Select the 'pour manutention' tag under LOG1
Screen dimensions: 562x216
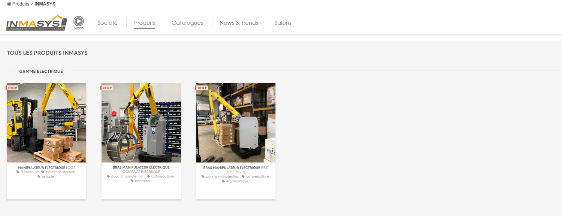[x=58, y=172]
